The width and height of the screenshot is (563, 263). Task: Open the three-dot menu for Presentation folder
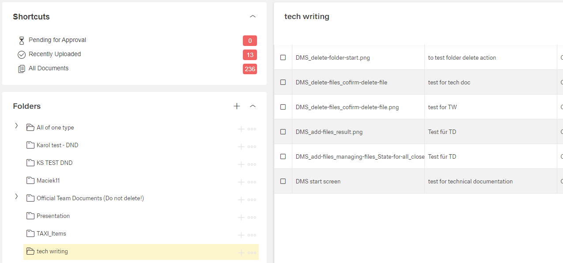click(x=252, y=217)
